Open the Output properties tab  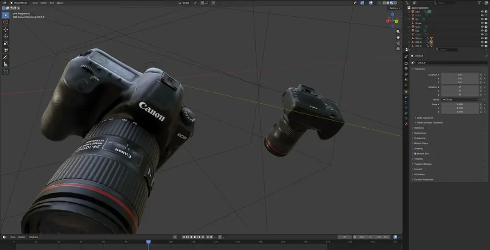[406, 68]
